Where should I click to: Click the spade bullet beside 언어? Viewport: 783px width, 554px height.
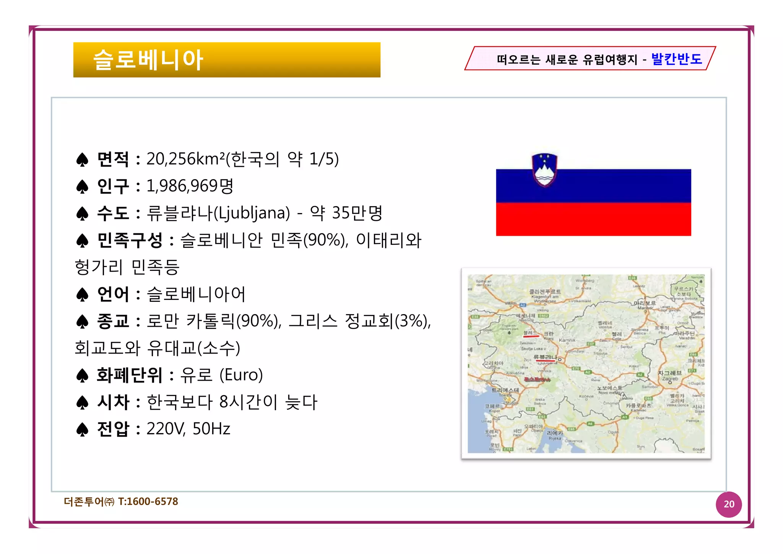tap(82, 295)
